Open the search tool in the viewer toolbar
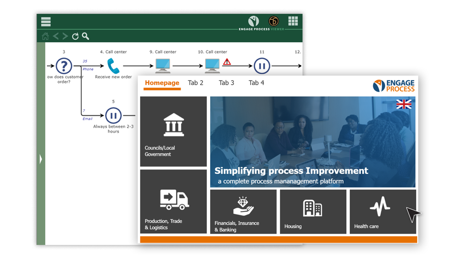The height and width of the screenshot is (260, 459). click(85, 36)
